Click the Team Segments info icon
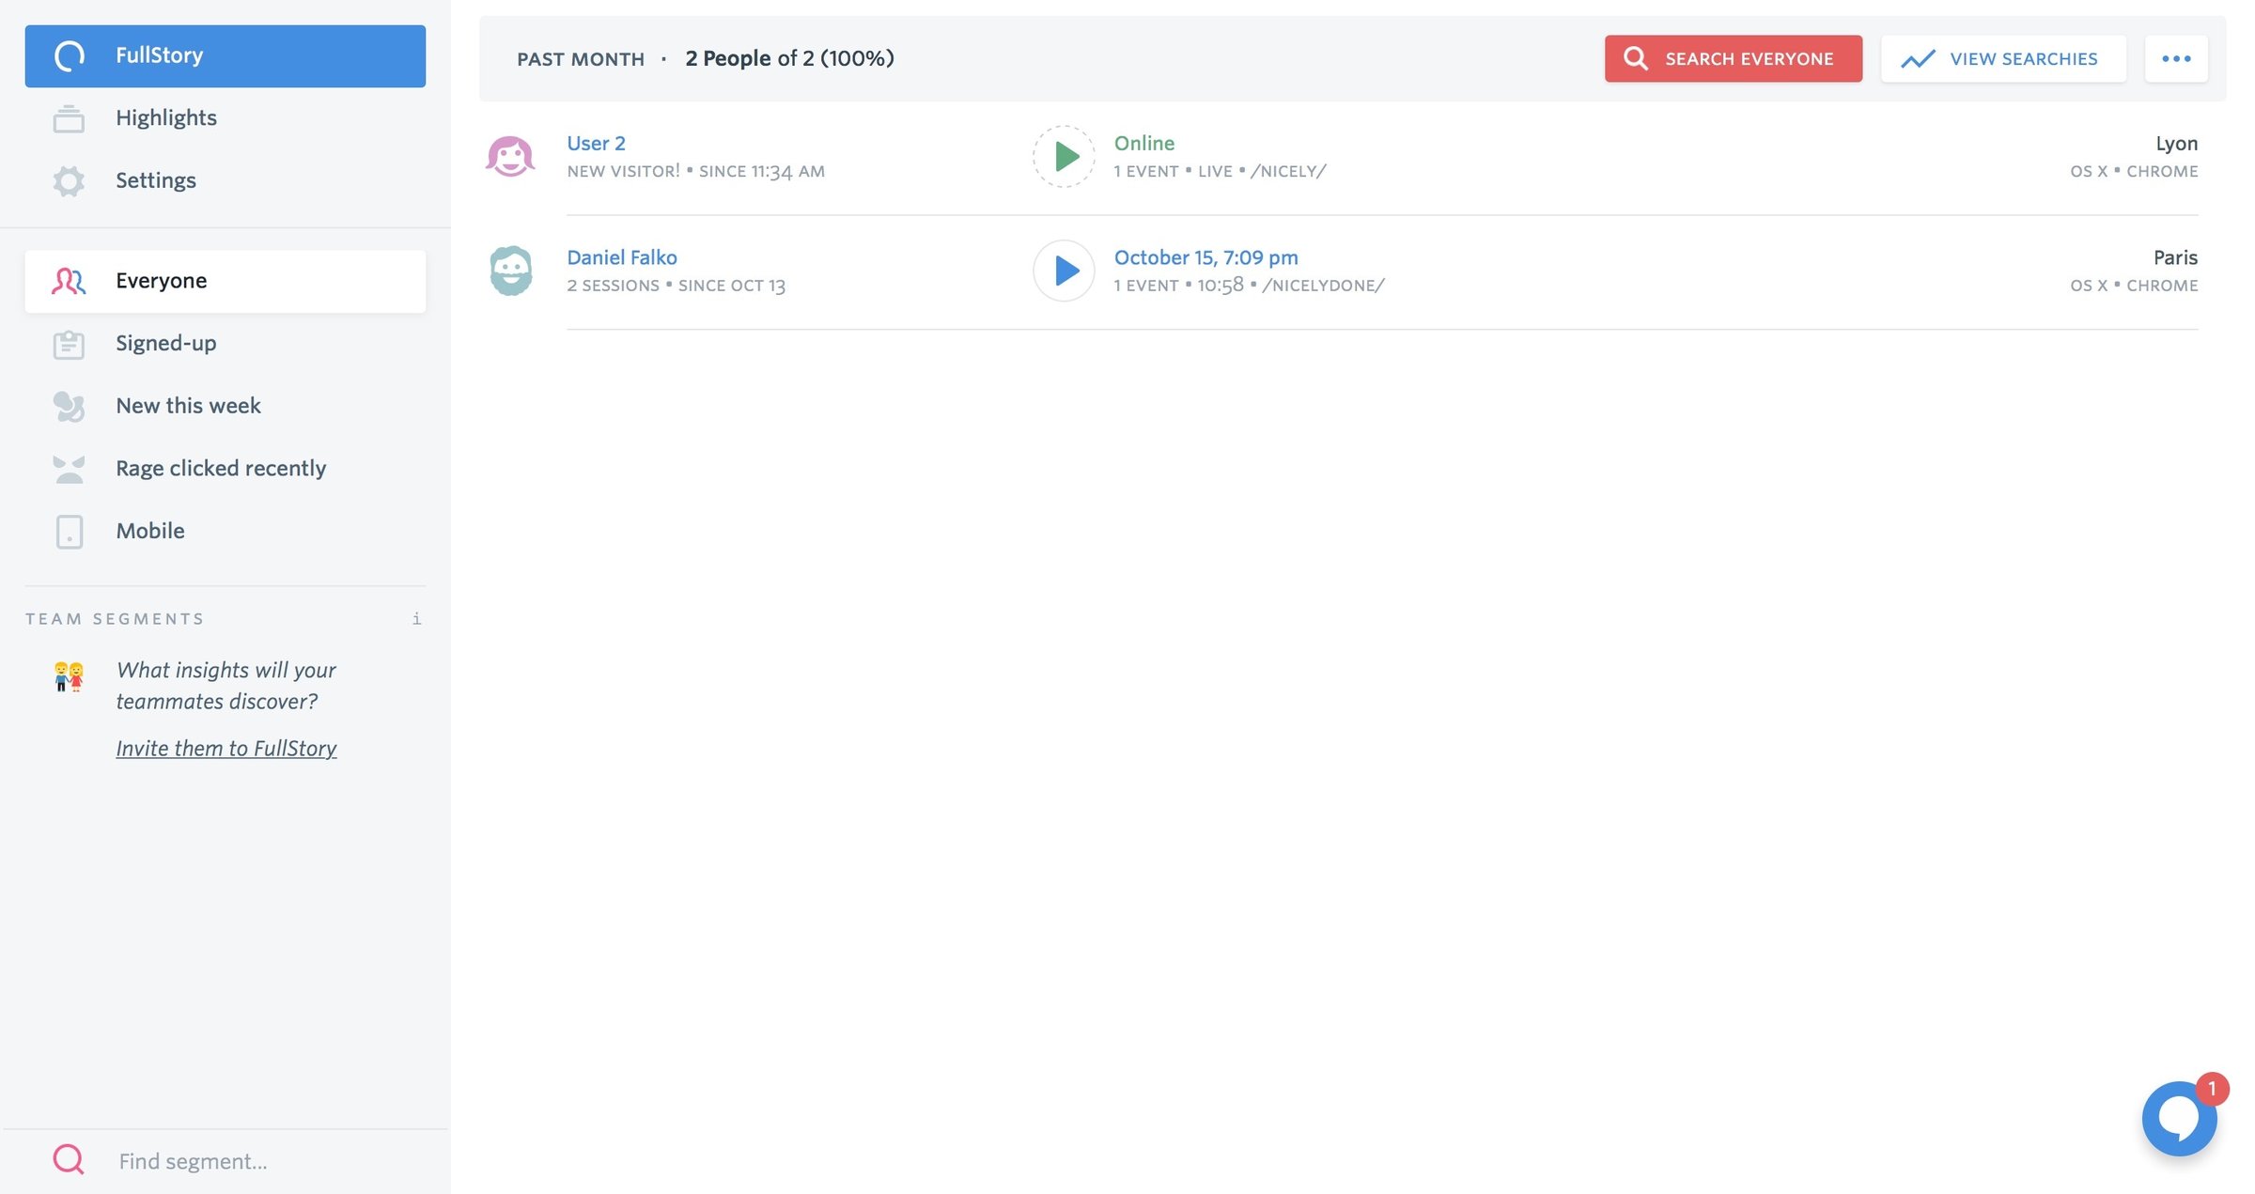The height and width of the screenshot is (1194, 2255). tap(416, 618)
